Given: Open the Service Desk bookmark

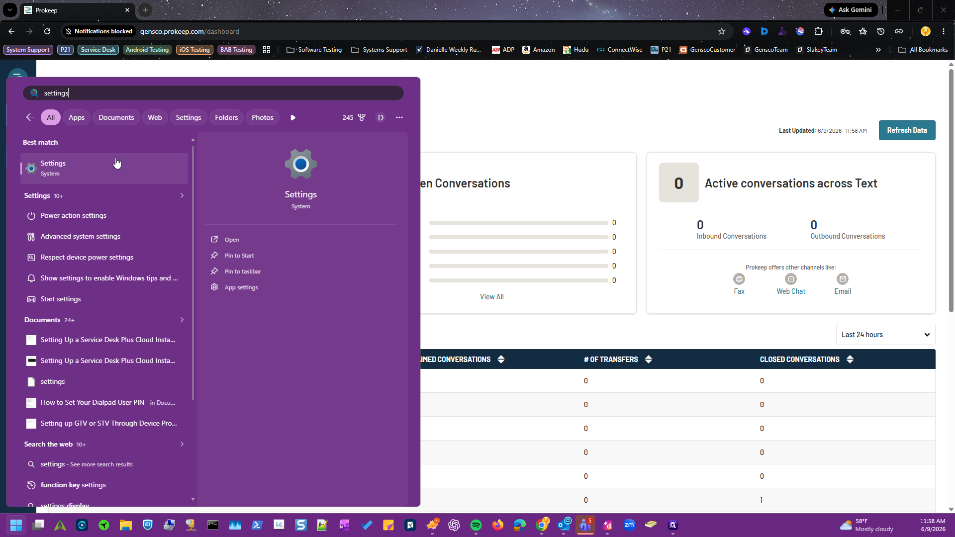Looking at the screenshot, I should point(98,50).
